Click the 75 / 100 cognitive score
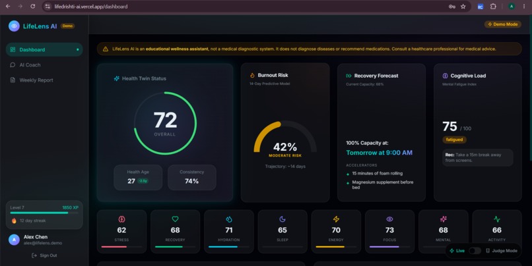532x266 pixels. coord(457,126)
